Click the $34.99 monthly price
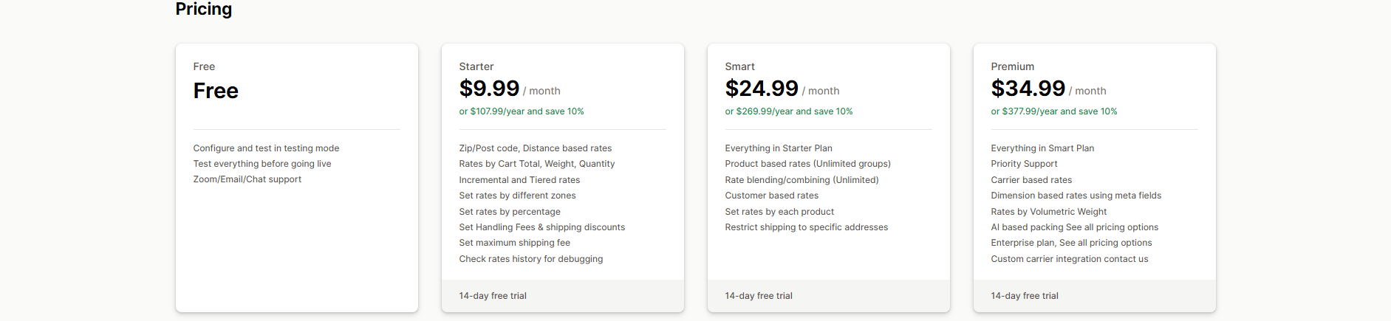 click(x=1028, y=89)
